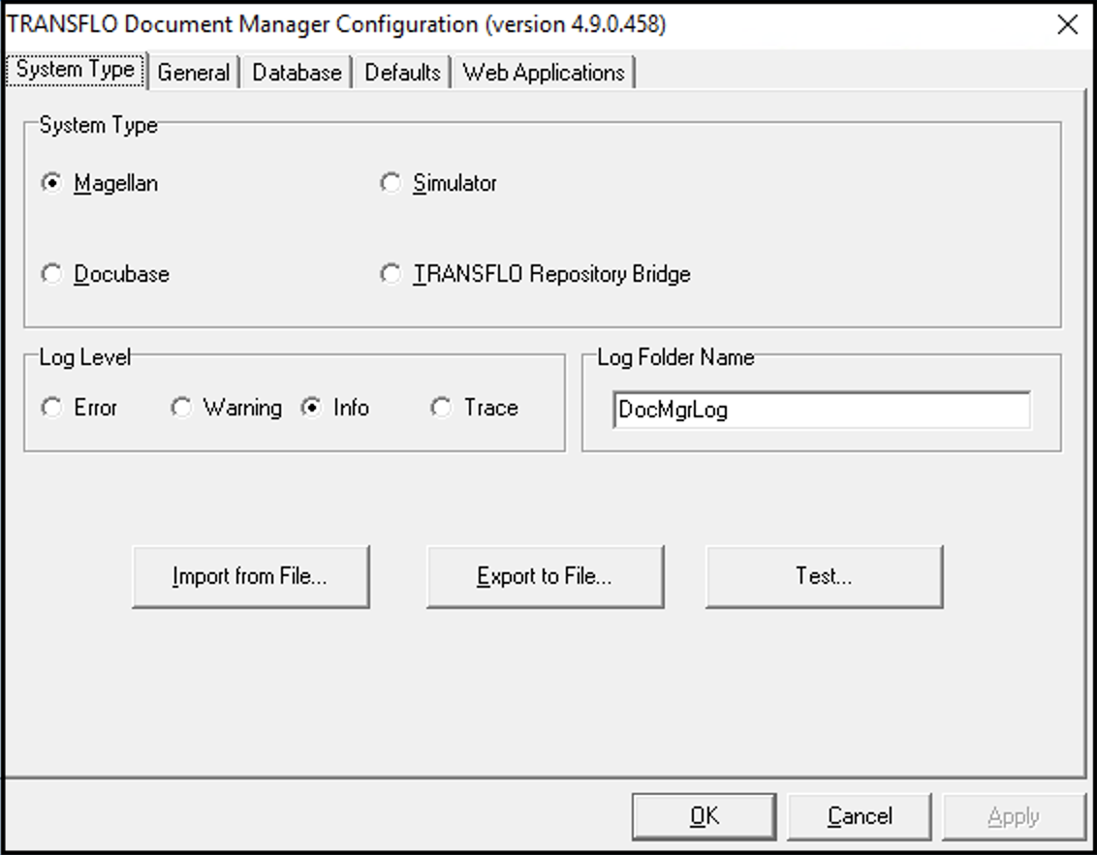Switch to the General tab

(194, 72)
